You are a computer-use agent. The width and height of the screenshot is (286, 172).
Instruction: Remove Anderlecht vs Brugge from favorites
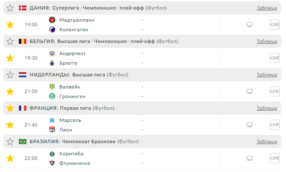[10, 58]
